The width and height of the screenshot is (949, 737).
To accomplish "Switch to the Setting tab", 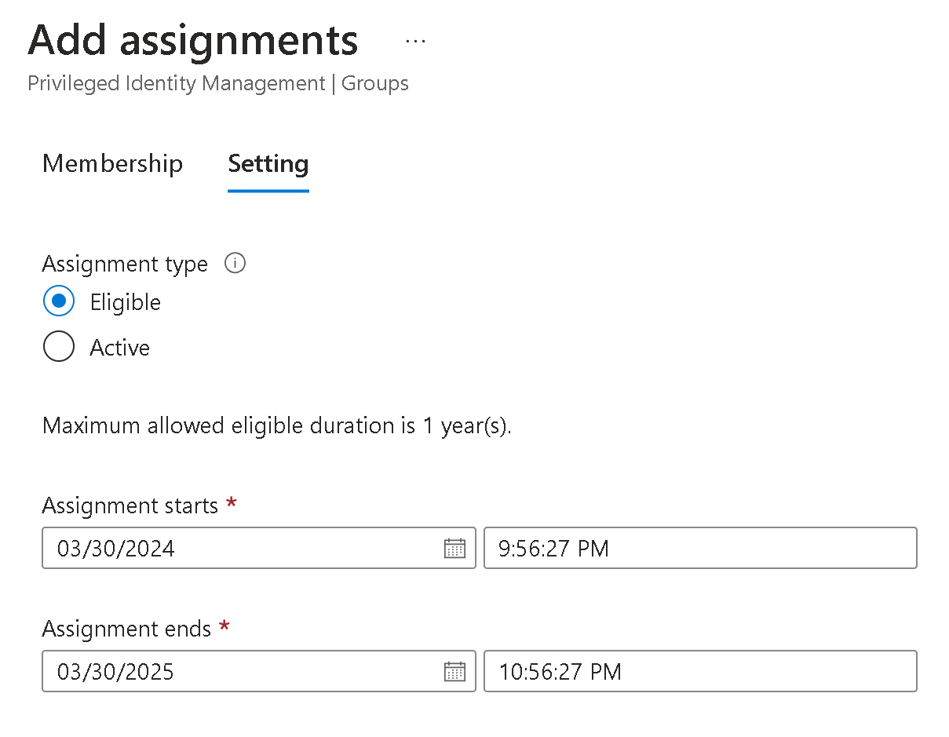I will (268, 163).
